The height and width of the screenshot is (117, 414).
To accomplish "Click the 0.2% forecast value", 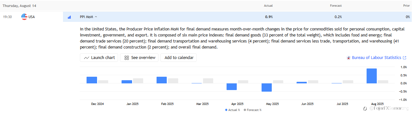I will (338, 17).
